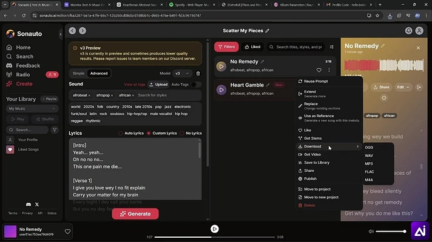432x242 pixels.
Task: Open the Edit dropdown in song panel
Action: 403,87
